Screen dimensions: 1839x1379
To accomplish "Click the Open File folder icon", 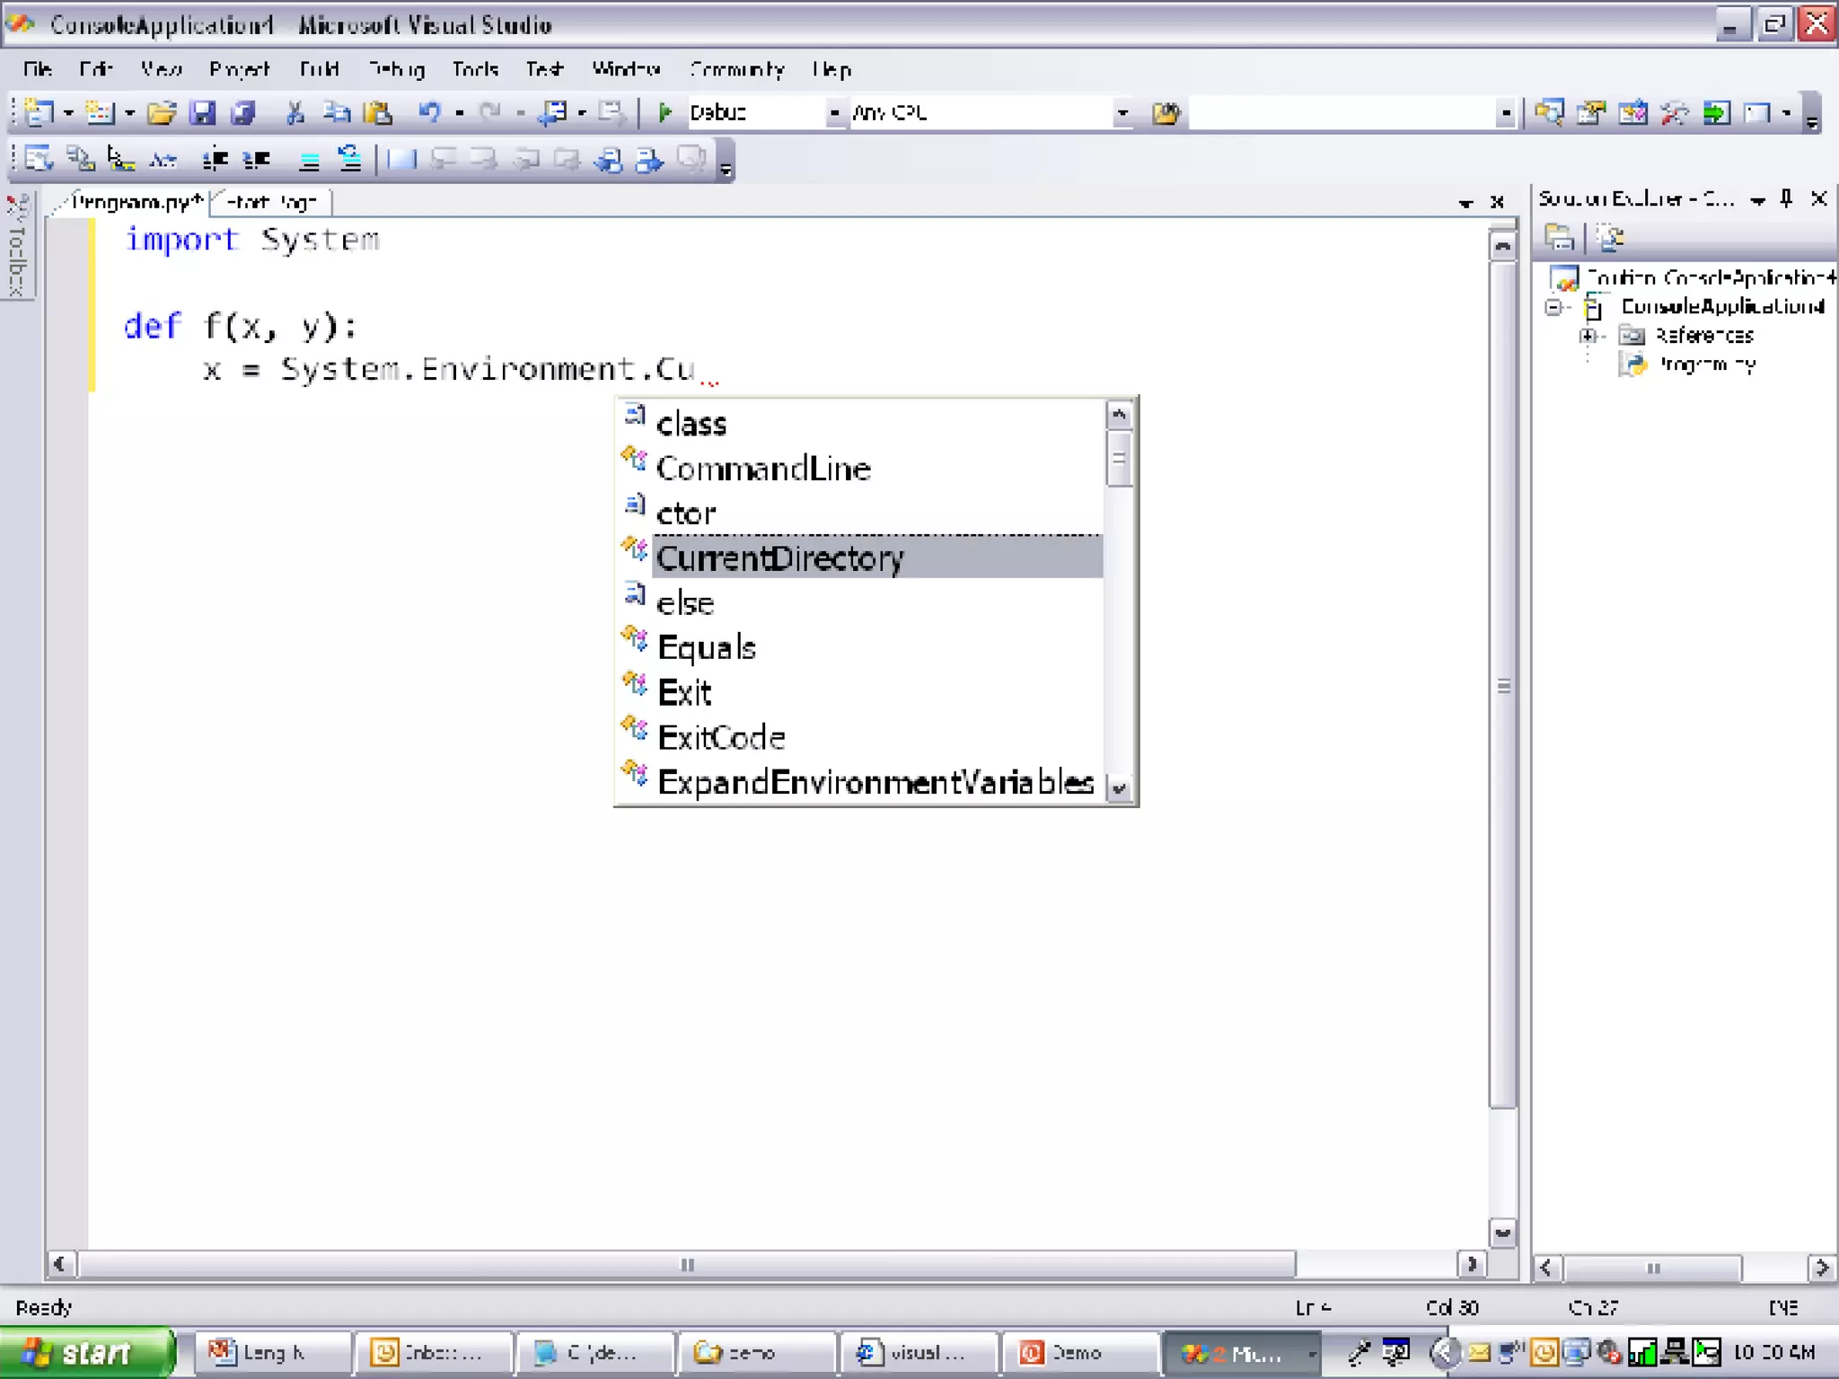I will (x=162, y=112).
